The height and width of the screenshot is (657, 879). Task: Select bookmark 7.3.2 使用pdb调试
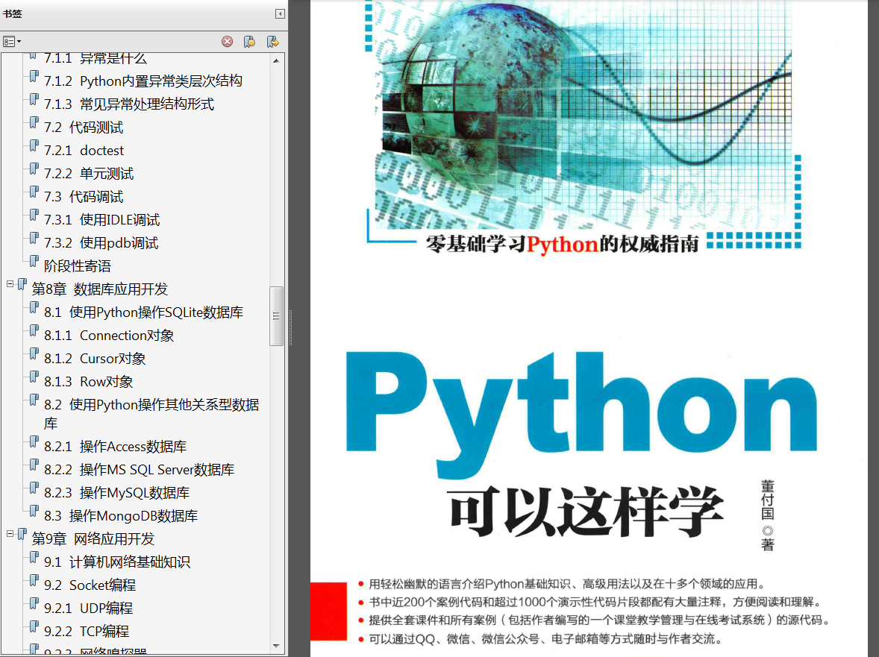click(x=101, y=243)
